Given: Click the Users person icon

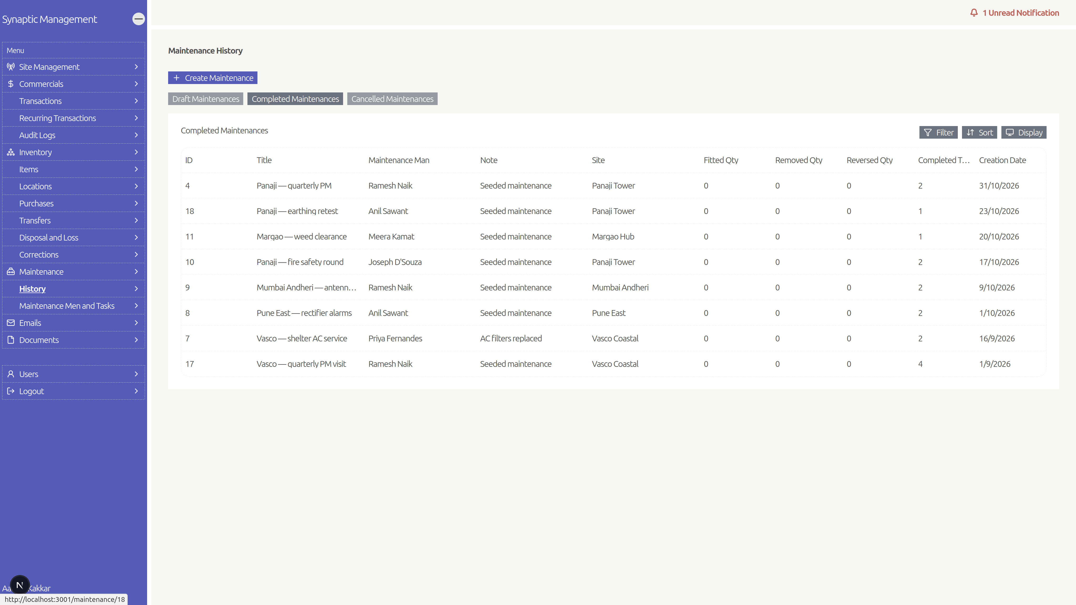Looking at the screenshot, I should pos(11,374).
